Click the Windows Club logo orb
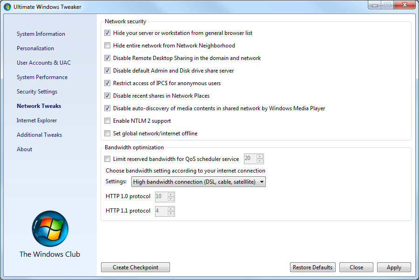This screenshot has width=419, height=280. click(x=50, y=229)
